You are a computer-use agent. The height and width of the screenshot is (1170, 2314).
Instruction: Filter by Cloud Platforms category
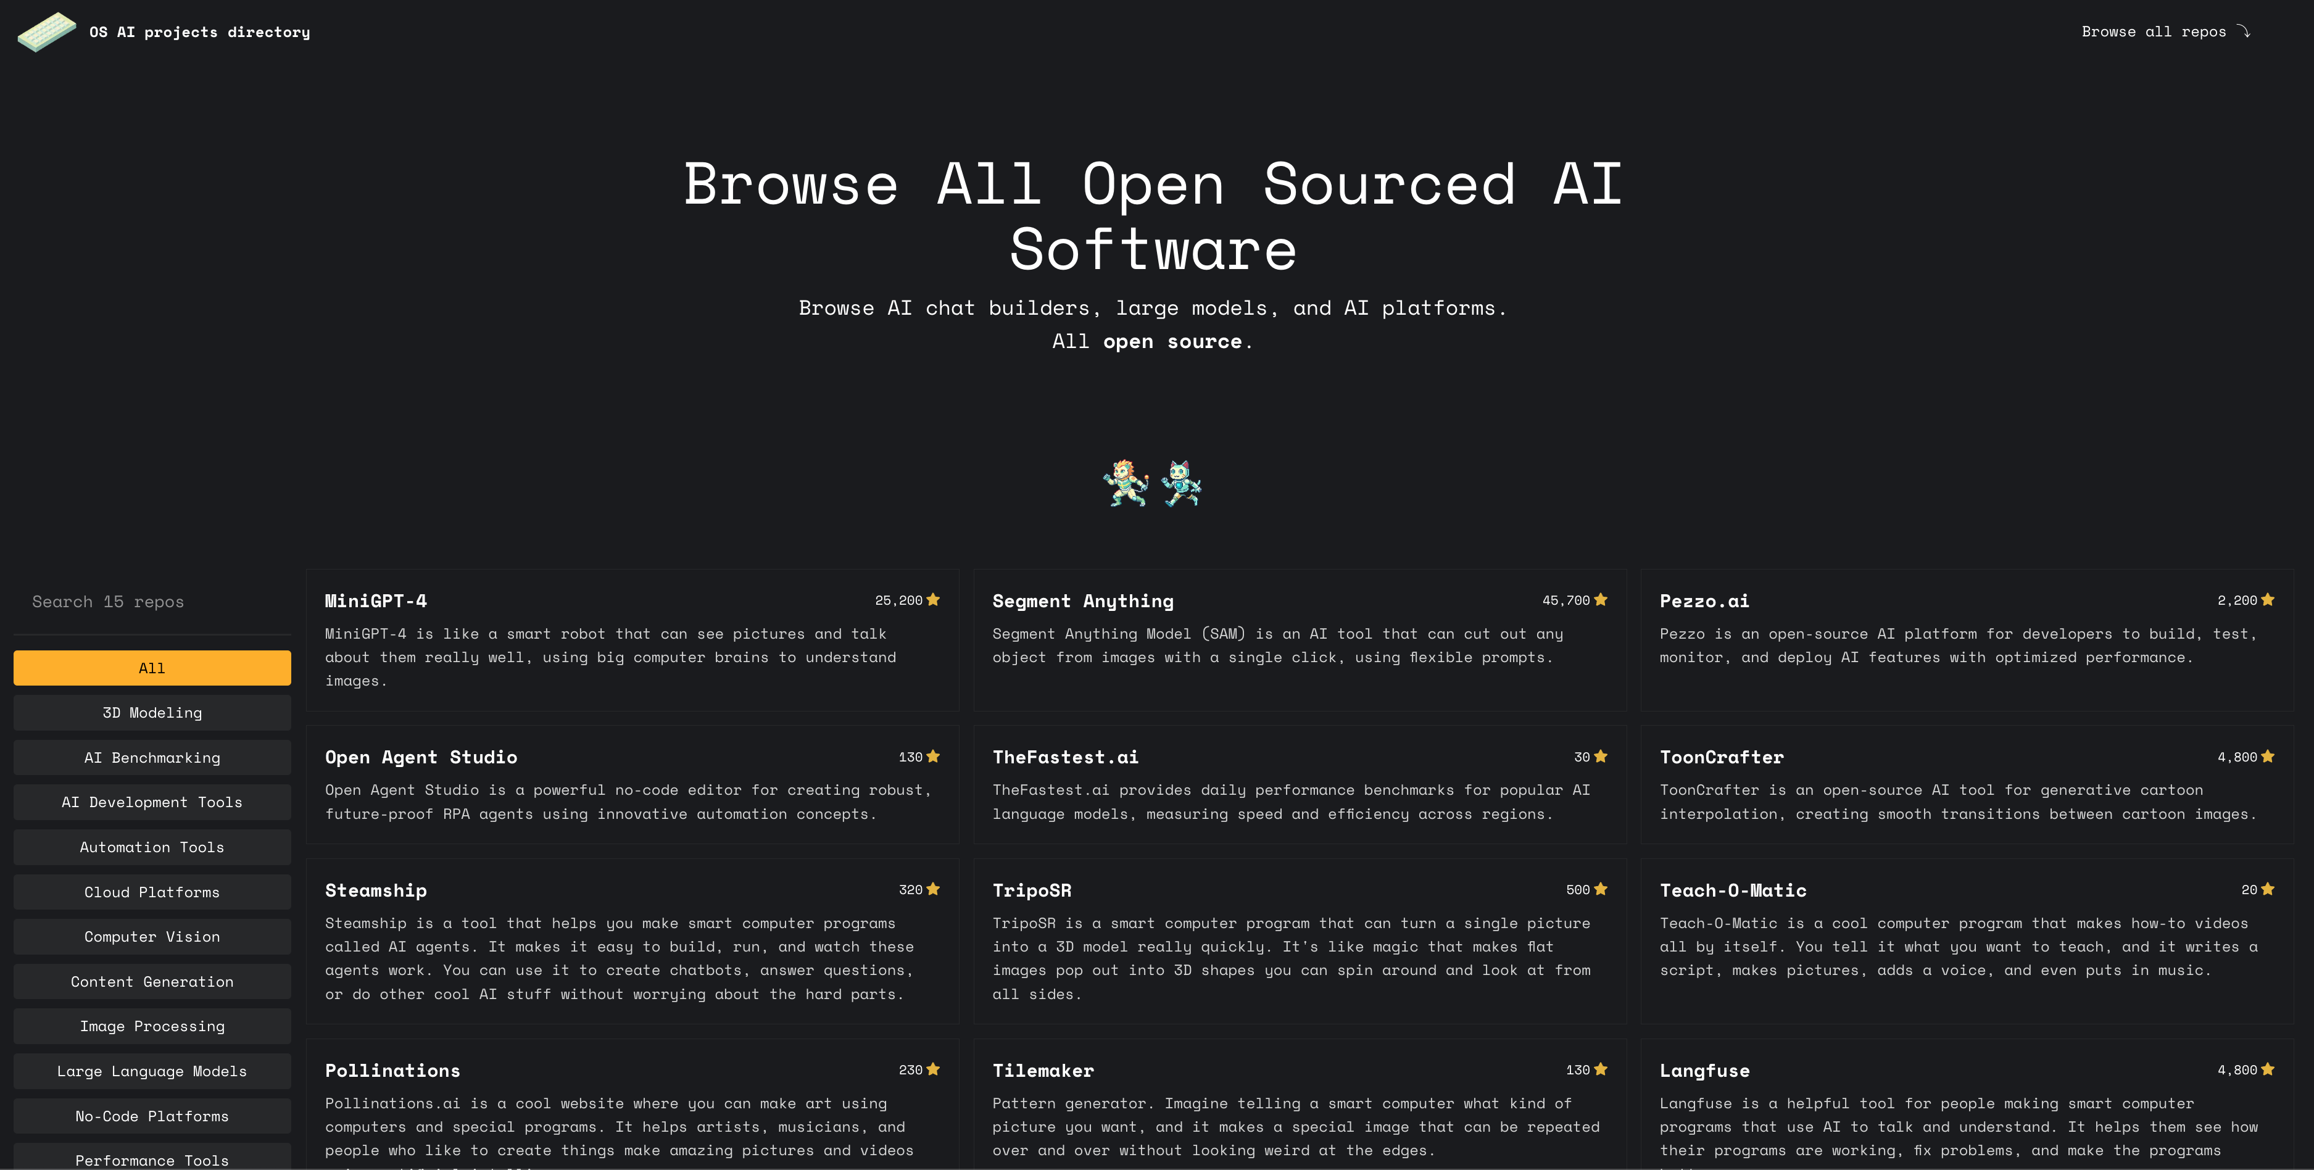(x=152, y=892)
